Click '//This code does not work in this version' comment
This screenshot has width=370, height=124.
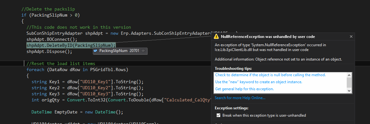point(79,27)
